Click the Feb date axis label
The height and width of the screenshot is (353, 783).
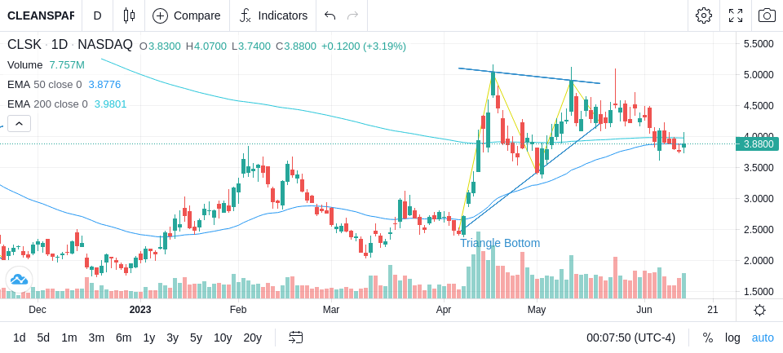(x=238, y=310)
